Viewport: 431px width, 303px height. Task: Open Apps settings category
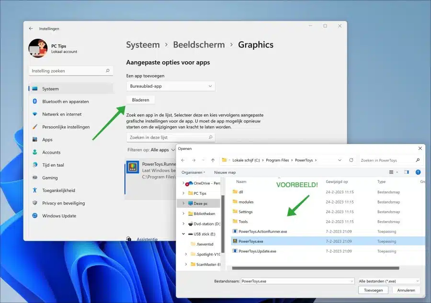(x=71, y=140)
